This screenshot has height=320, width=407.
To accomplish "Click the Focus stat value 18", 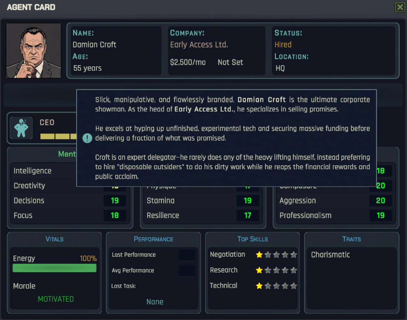I will pos(115,215).
